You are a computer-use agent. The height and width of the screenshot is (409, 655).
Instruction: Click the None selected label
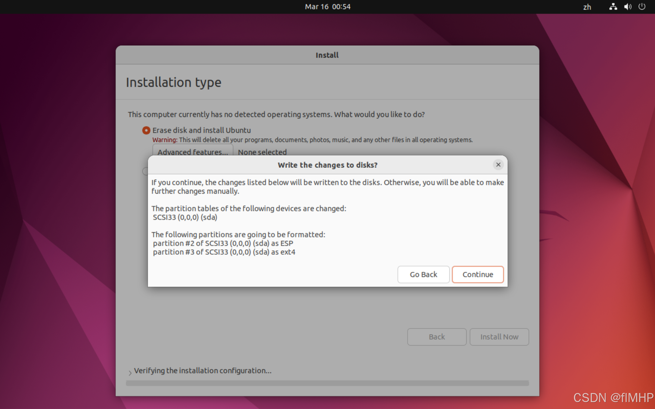262,152
